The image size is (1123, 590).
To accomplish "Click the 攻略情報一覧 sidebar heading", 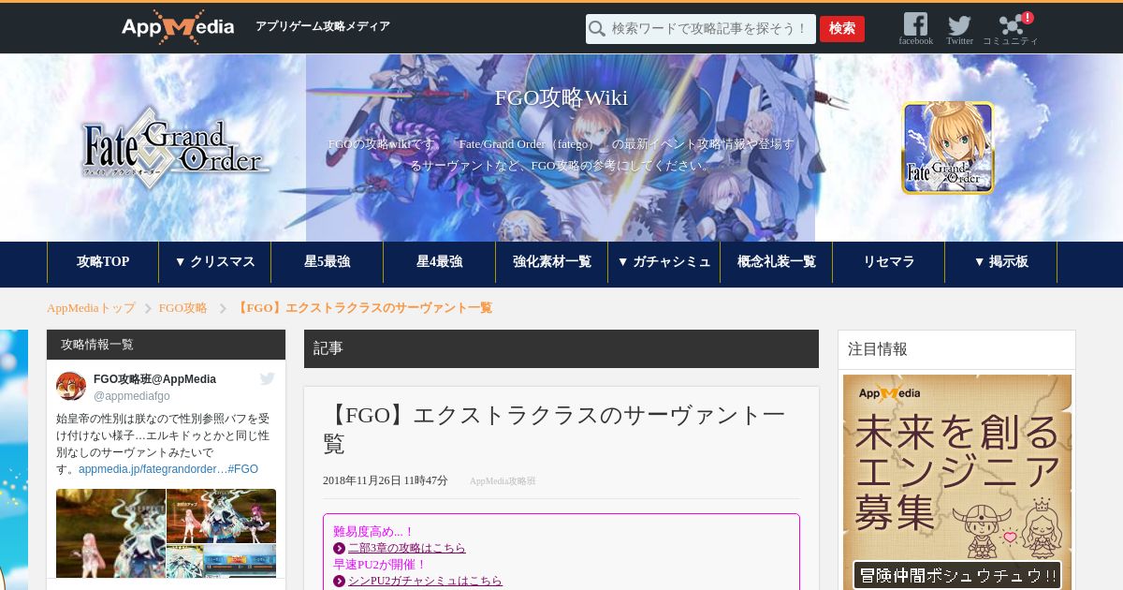I will (x=97, y=345).
